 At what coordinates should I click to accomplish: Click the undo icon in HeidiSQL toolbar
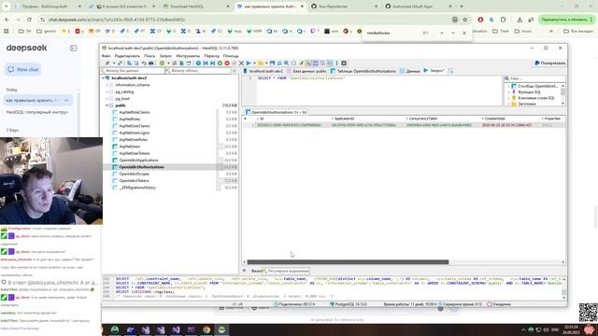(144, 63)
